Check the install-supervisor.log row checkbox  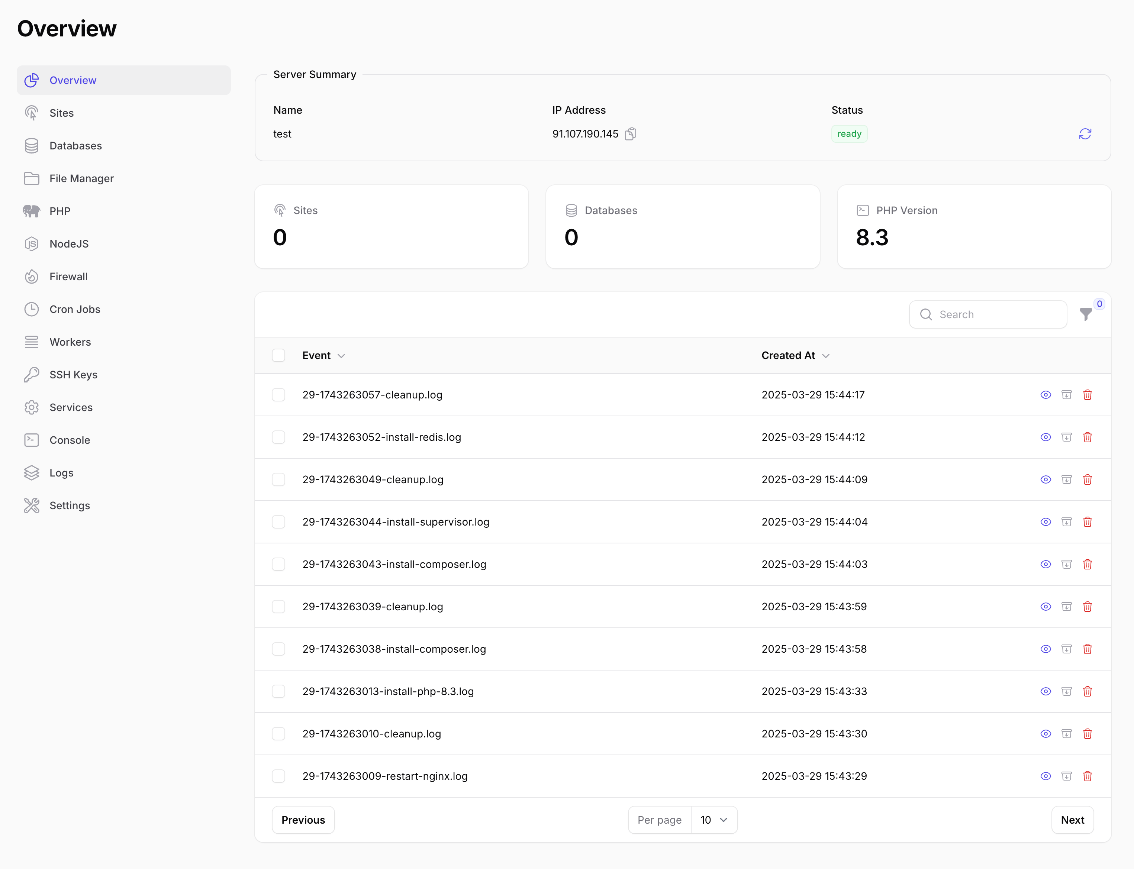coord(278,522)
